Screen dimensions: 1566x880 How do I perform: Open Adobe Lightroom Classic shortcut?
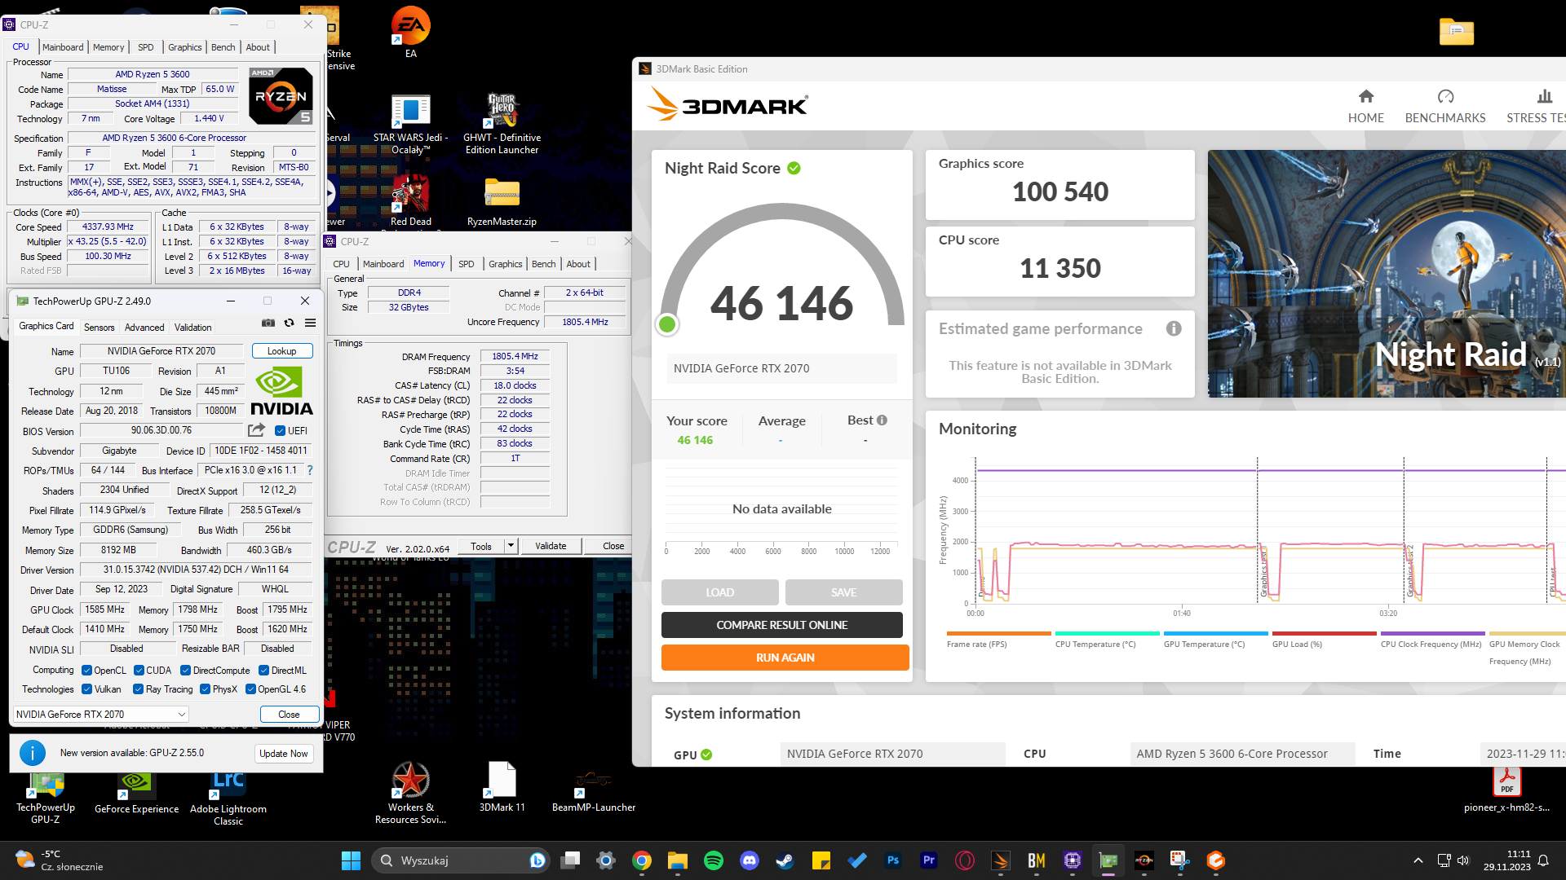pos(228,797)
